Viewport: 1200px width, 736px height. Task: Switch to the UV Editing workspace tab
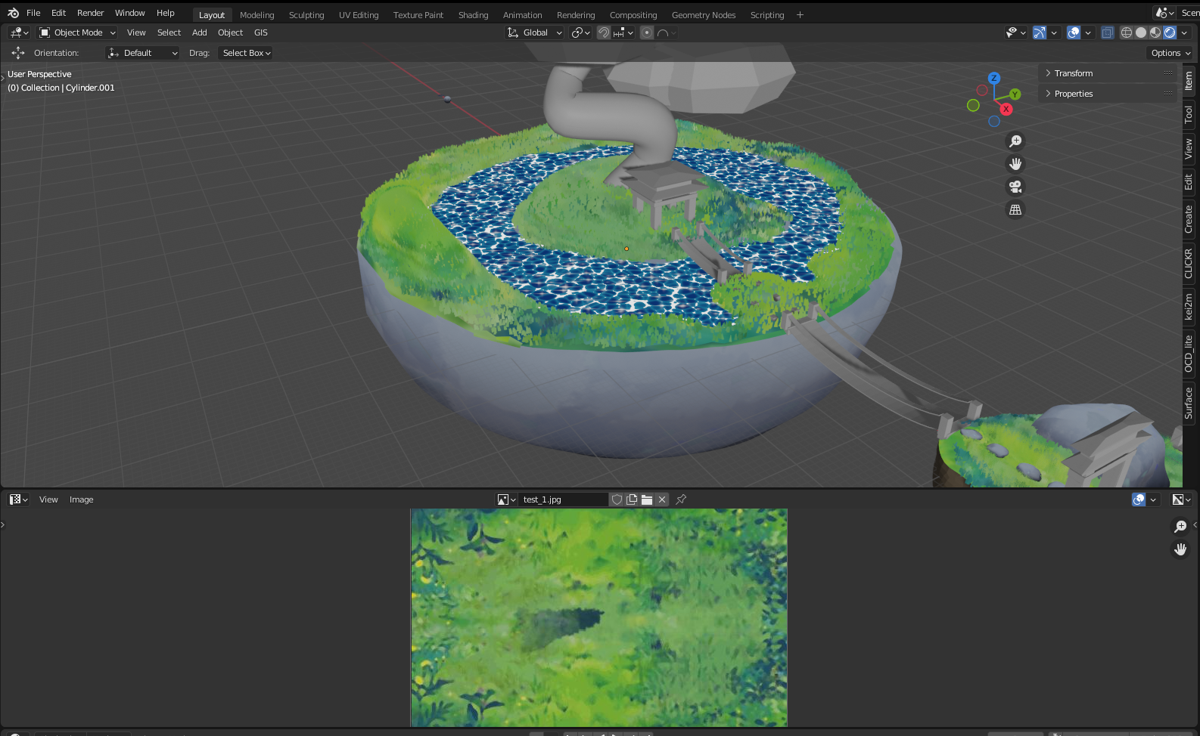pos(359,15)
